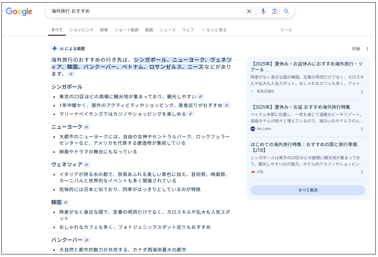
Task: Expand the もっと見る search tabs menu
Action: click(x=214, y=30)
